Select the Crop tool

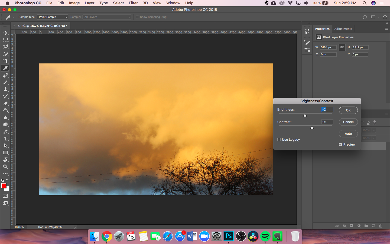(x=5, y=61)
